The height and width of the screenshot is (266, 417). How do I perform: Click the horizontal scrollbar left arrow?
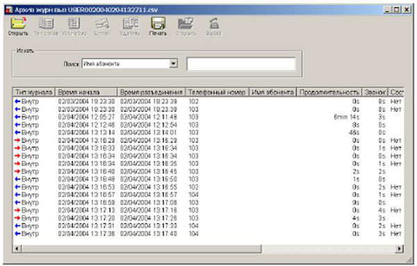tap(17, 249)
